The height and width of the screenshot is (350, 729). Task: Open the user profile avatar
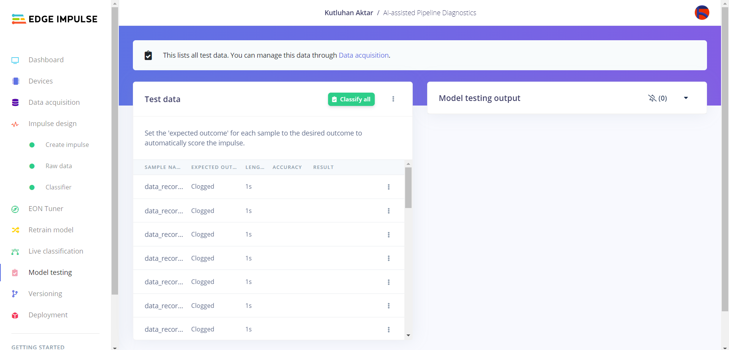(702, 13)
